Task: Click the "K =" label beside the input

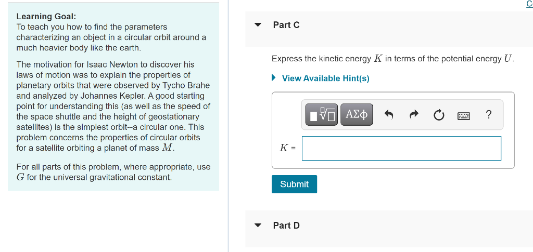Action: coord(287,148)
